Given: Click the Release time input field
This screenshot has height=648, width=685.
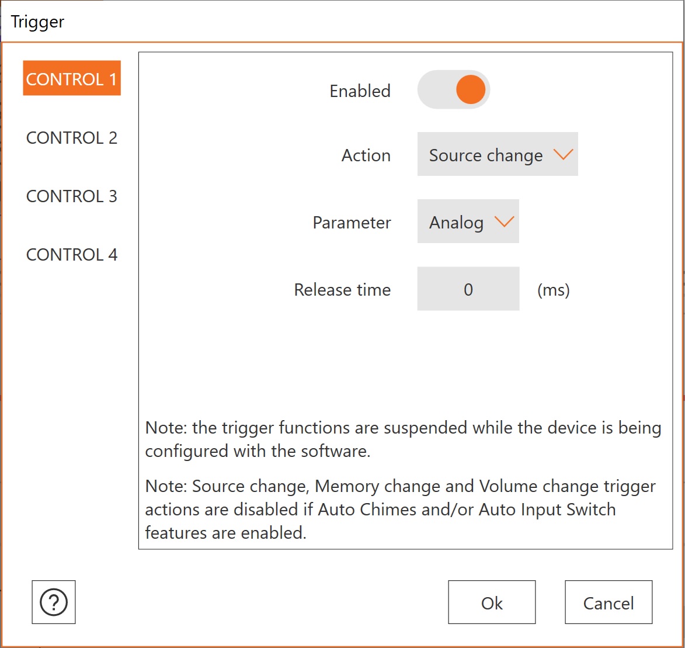Looking at the screenshot, I should click(x=468, y=289).
